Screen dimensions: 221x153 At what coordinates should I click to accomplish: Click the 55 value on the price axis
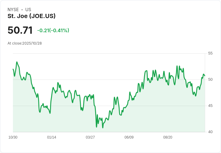[x=210, y=53]
